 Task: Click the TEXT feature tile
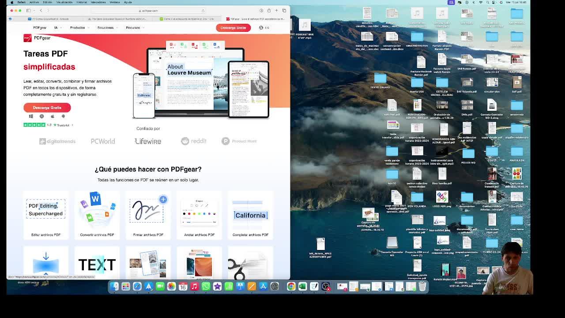click(x=97, y=264)
